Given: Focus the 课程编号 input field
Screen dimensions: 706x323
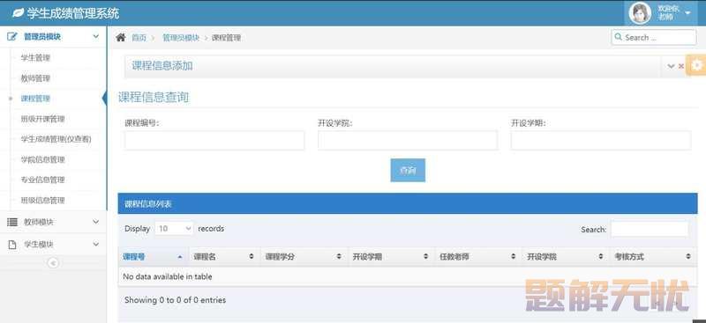Looking at the screenshot, I should coord(214,141).
